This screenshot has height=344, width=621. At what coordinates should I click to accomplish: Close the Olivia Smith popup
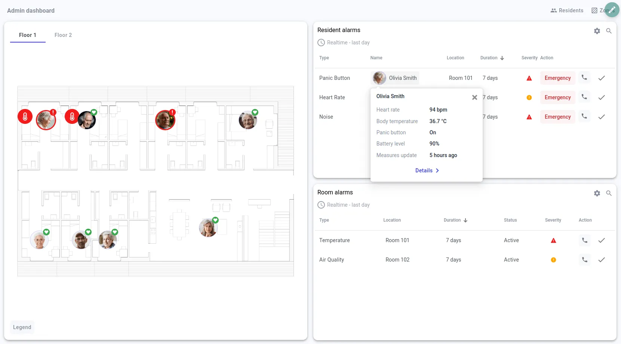click(x=474, y=97)
